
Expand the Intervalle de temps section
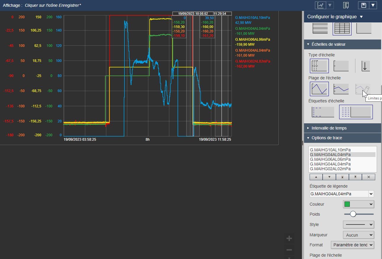(x=329, y=128)
